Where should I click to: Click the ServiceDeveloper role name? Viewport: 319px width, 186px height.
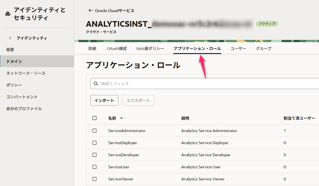click(x=124, y=155)
